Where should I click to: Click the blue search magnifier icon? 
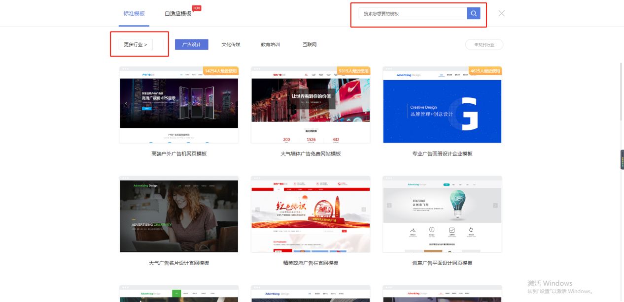point(473,13)
